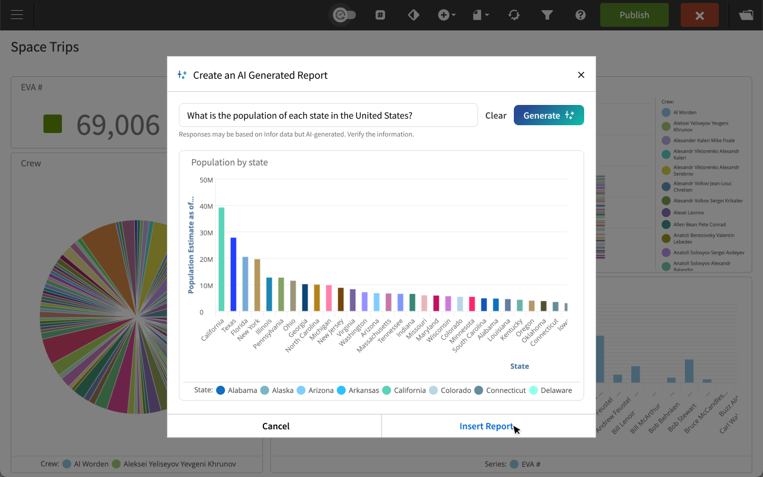
Task: Click the 'Population Estimate as of...' axis label
Action: 191,244
